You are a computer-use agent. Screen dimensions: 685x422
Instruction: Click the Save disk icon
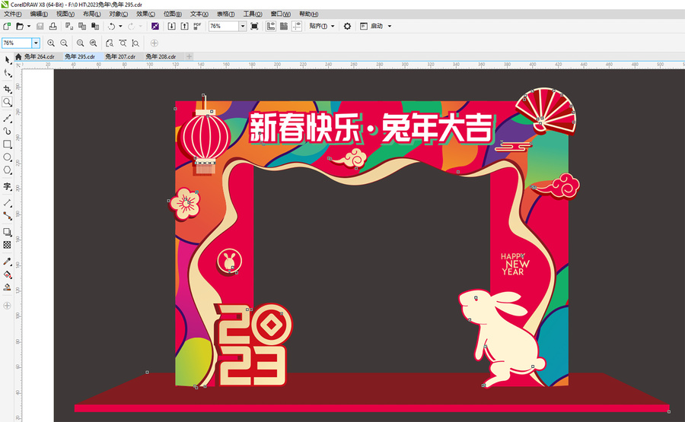coord(40,26)
